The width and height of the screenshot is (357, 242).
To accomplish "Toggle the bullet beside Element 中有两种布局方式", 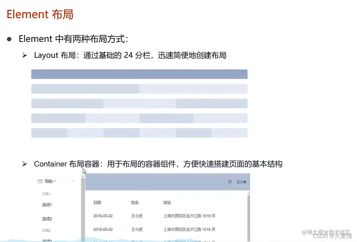I will pyautogui.click(x=9, y=39).
